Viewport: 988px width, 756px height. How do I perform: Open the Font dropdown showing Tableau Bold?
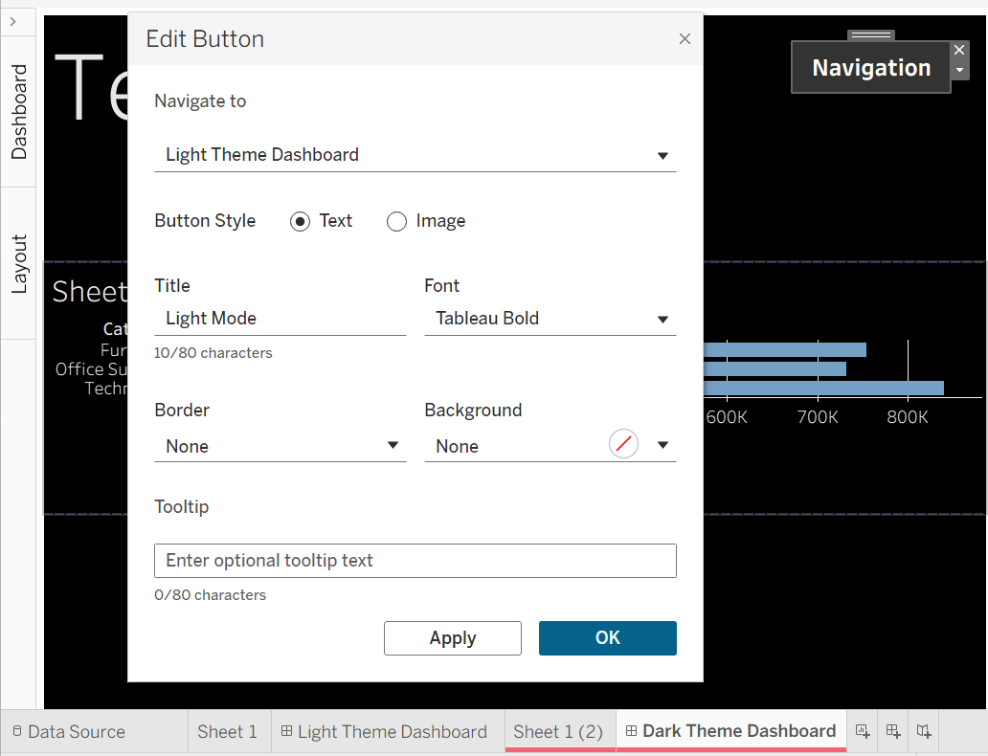pos(550,319)
